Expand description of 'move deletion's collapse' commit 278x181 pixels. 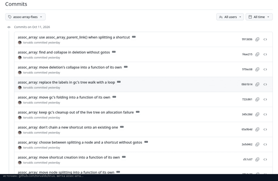(126, 67)
